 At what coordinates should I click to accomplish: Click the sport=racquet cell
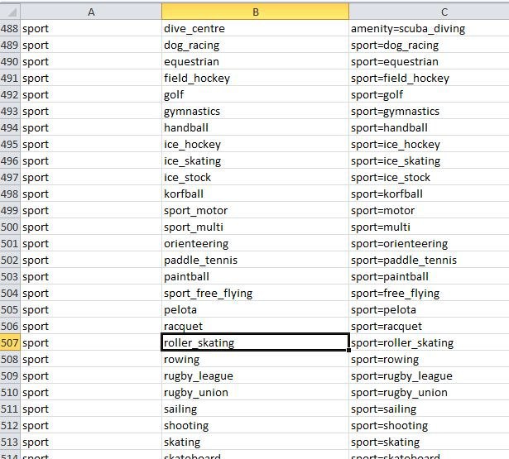click(430, 326)
